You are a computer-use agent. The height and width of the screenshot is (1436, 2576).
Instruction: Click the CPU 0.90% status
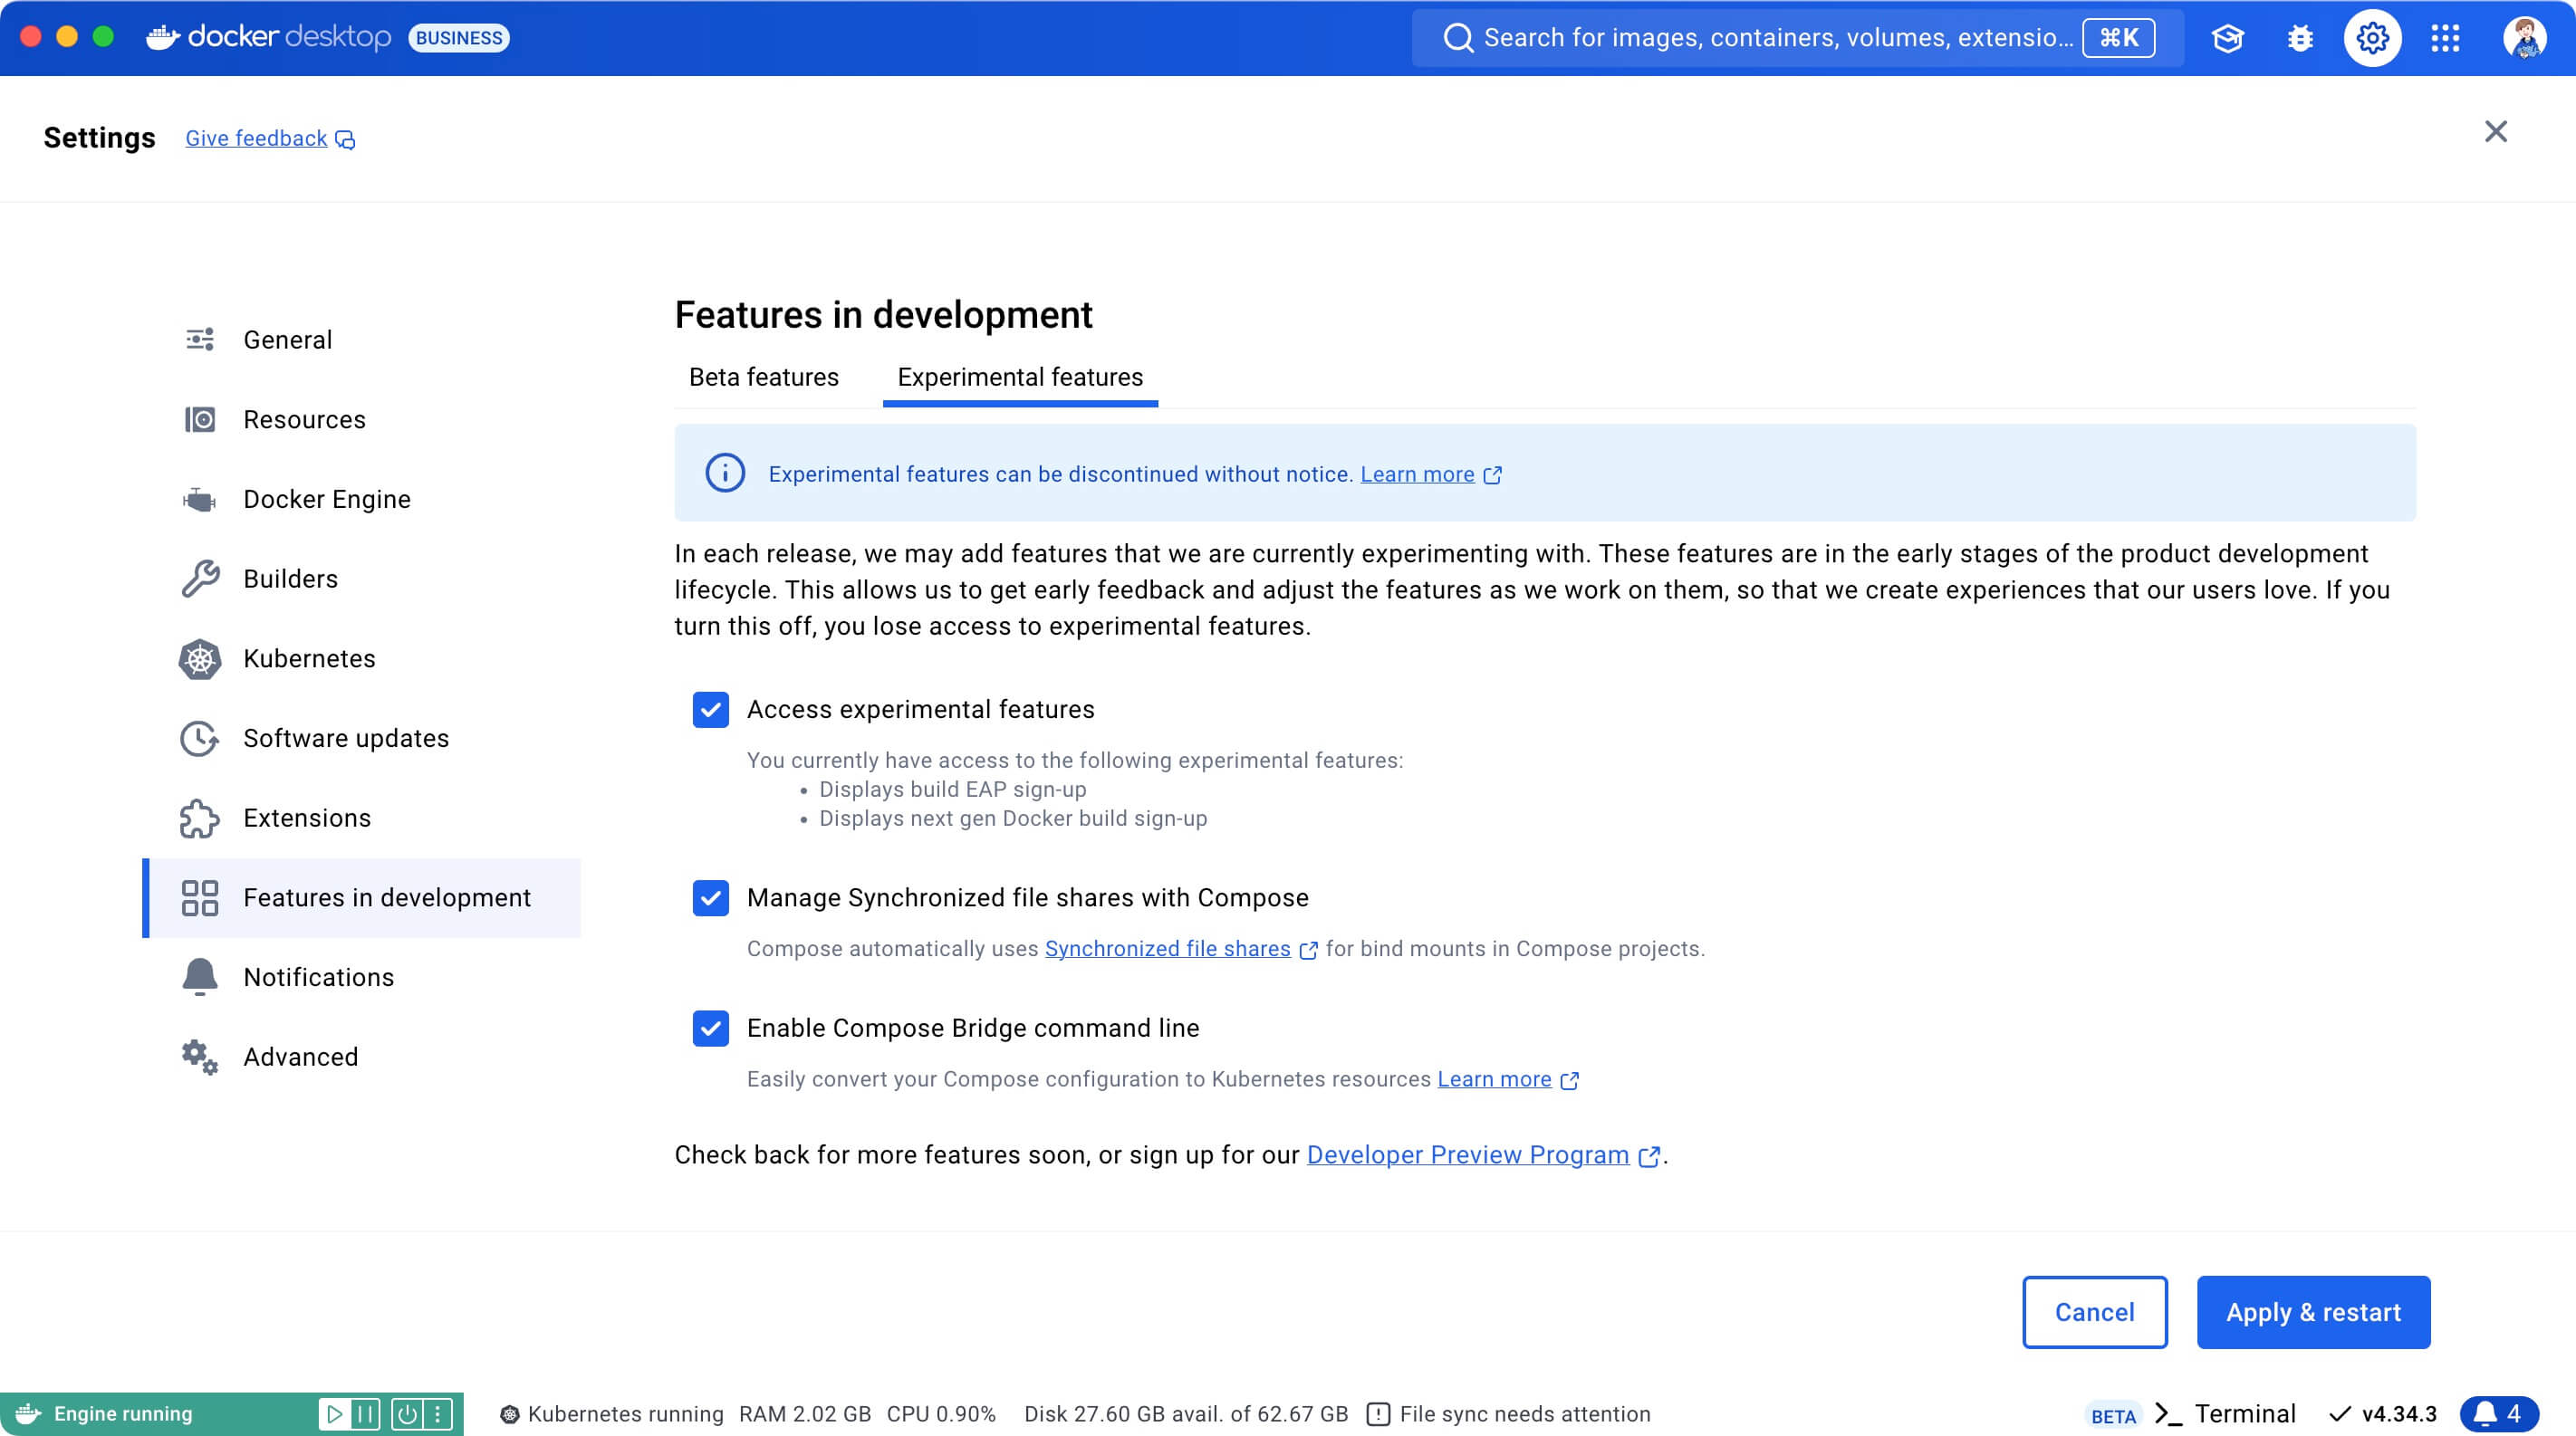tap(941, 1414)
